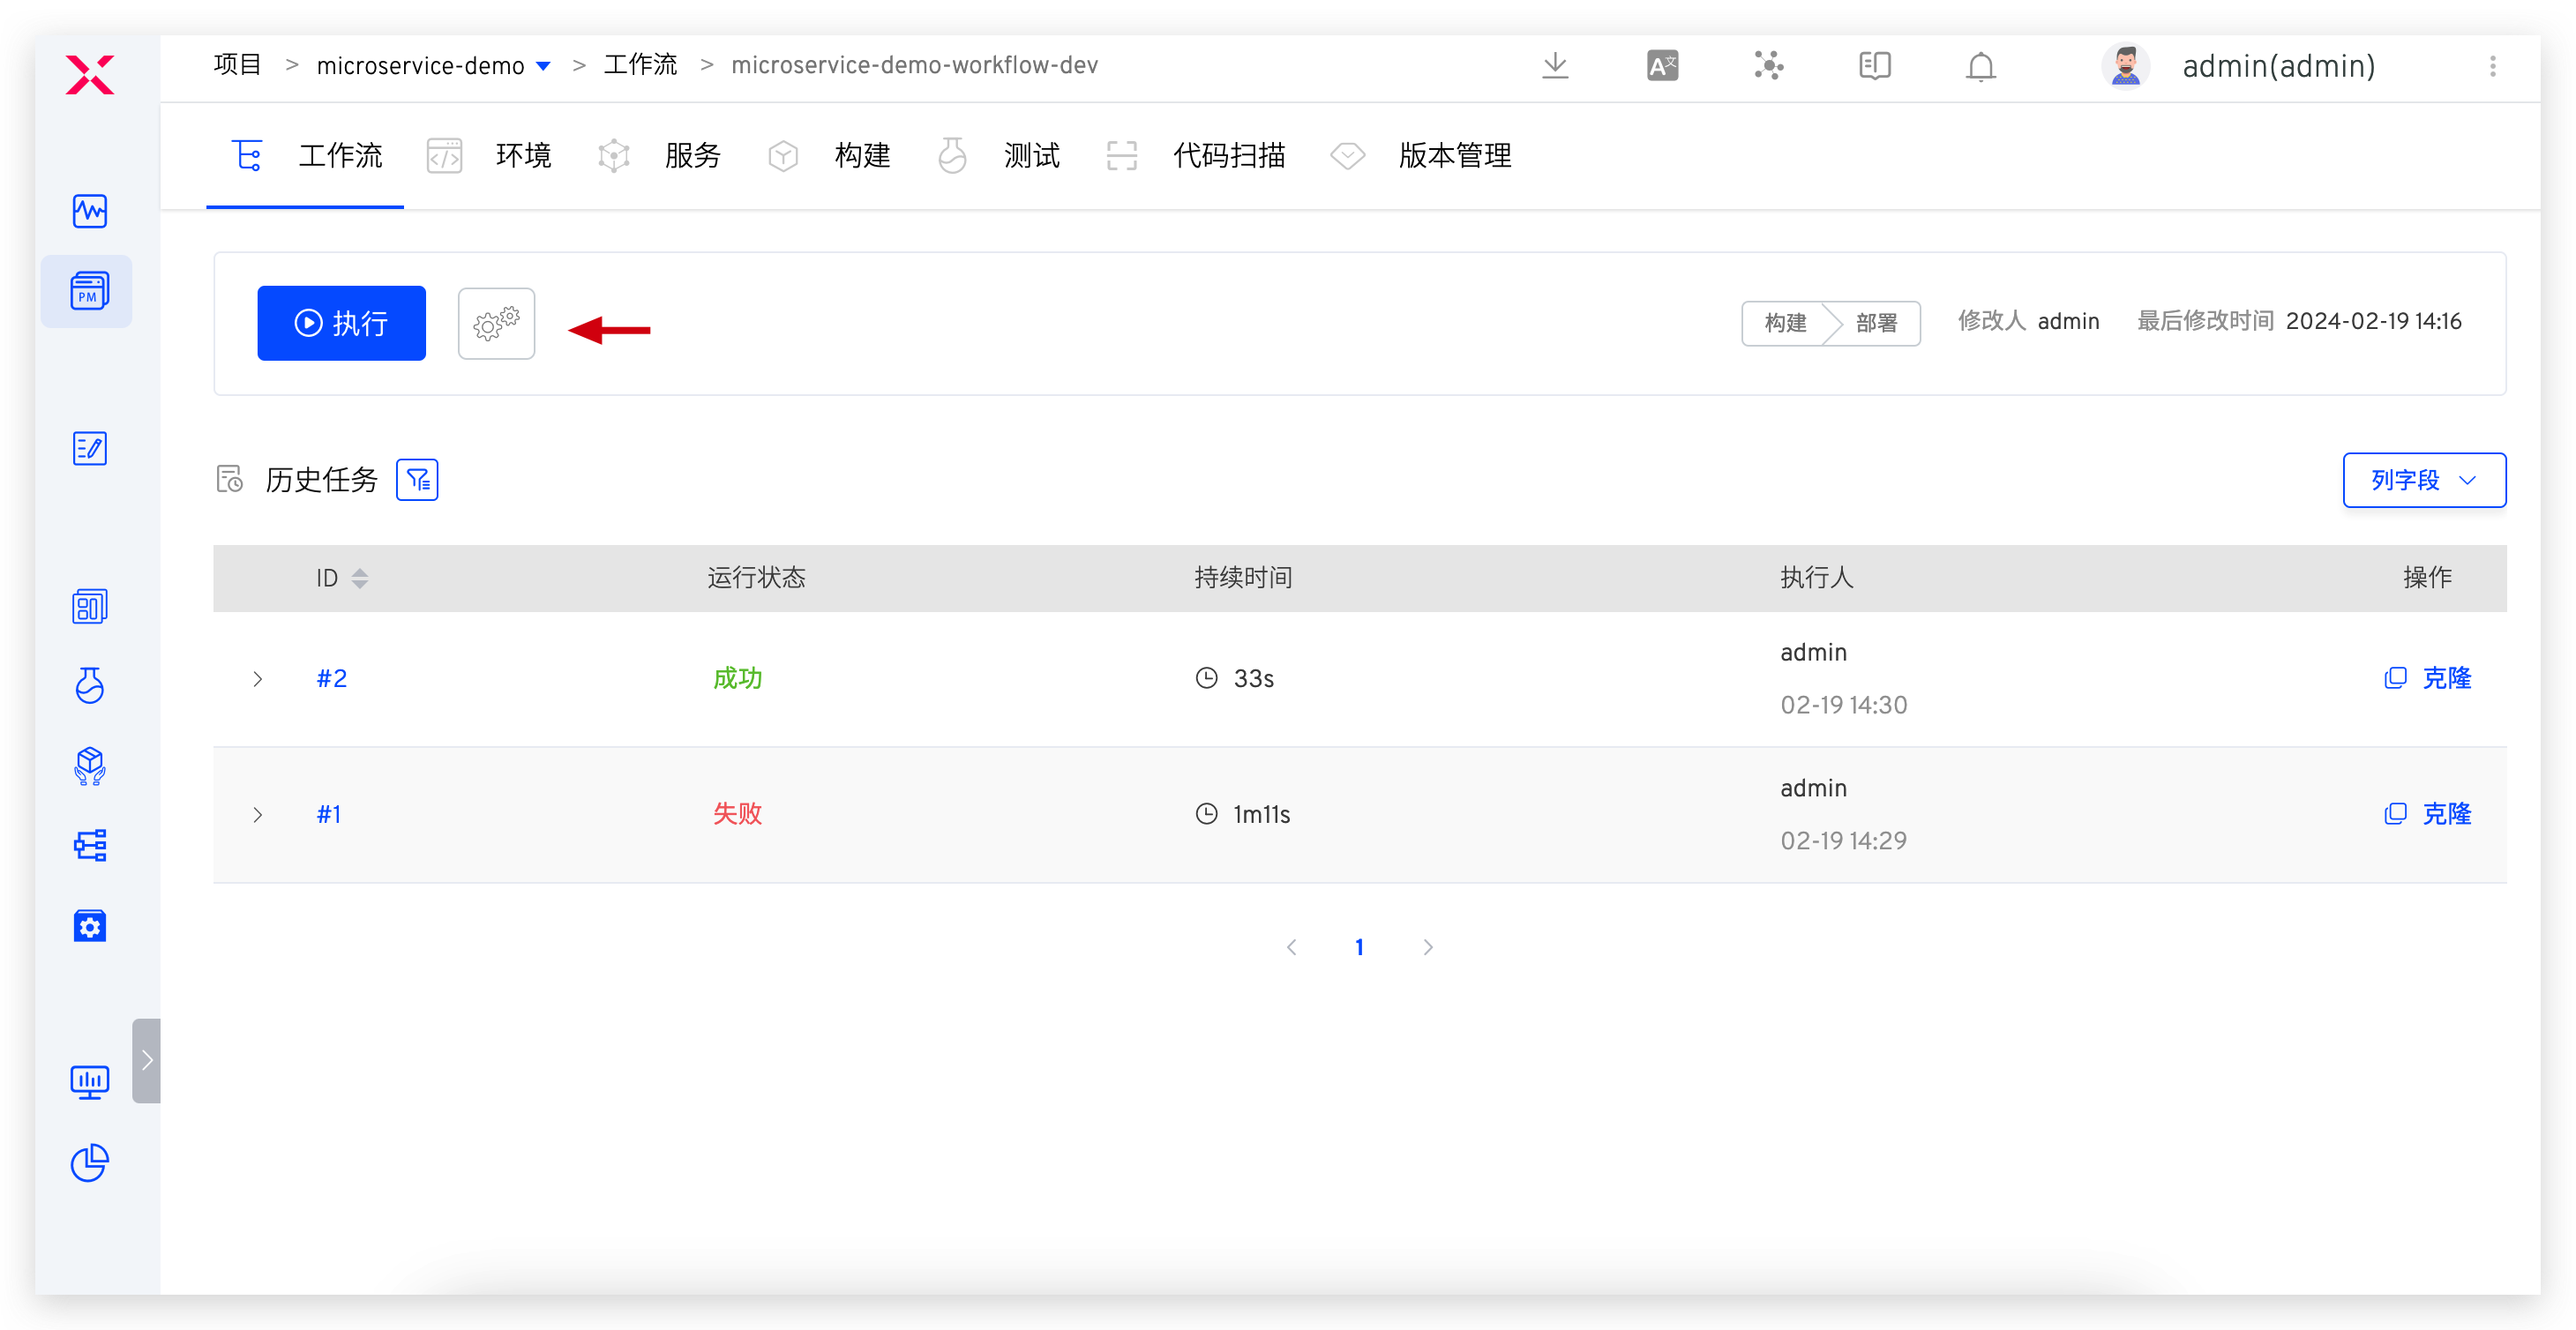Open the PM project management sidebar icon
The height and width of the screenshot is (1330, 2576).
pyautogui.click(x=88, y=291)
